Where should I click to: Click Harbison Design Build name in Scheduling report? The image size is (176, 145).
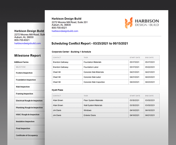(x=66, y=19)
